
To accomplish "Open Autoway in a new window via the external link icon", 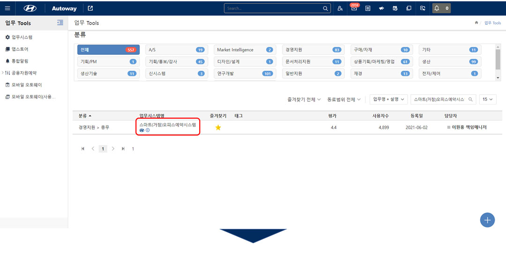I will (90, 8).
